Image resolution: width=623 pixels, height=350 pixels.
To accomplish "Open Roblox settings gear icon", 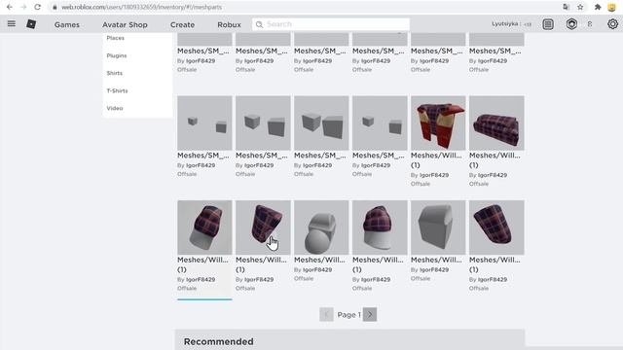I will pos(612,24).
